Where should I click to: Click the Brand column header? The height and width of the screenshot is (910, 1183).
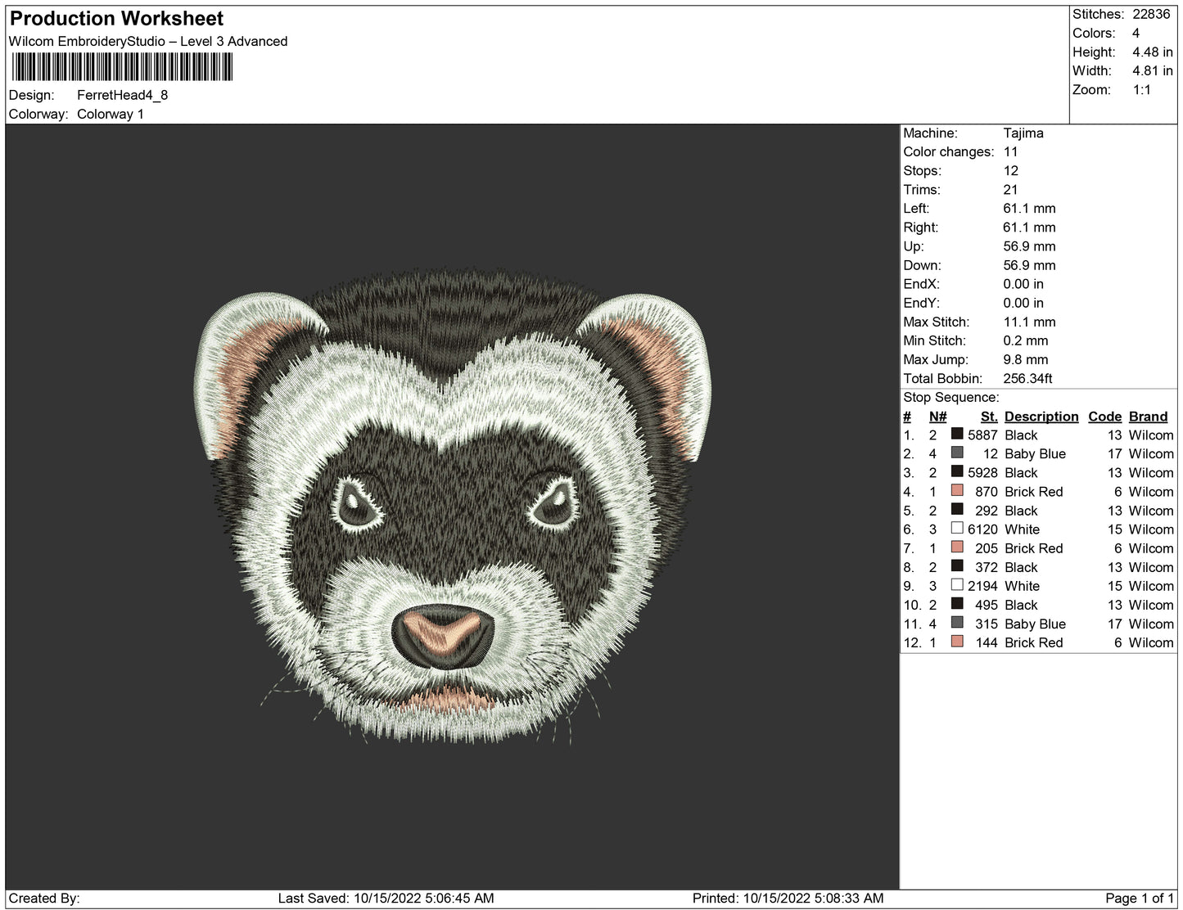[x=1148, y=417]
